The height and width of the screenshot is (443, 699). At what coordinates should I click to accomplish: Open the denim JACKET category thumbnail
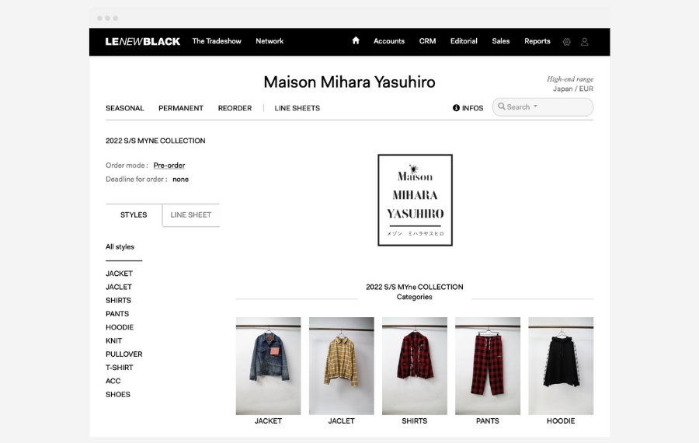click(x=269, y=366)
